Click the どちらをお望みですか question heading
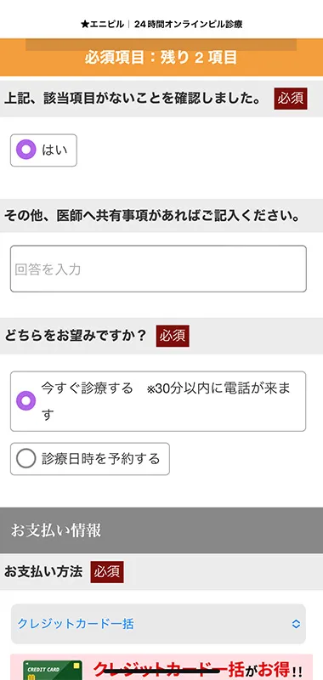The image size is (323, 680). 76,336
